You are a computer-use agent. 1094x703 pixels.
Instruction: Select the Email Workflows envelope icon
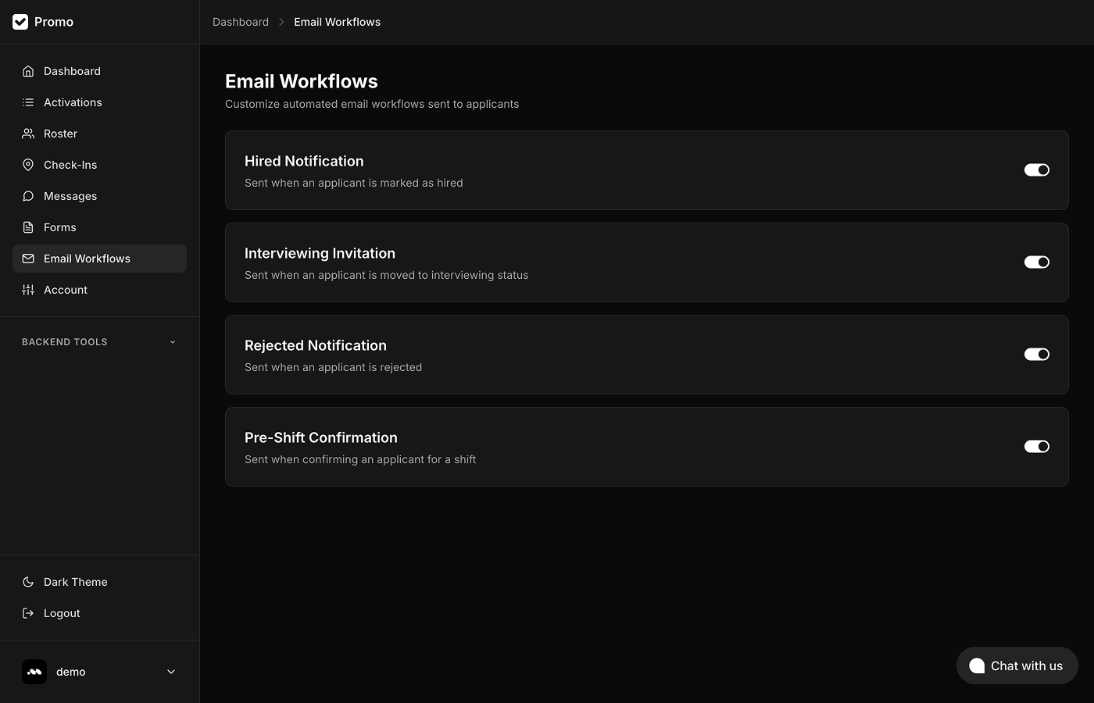(x=28, y=259)
